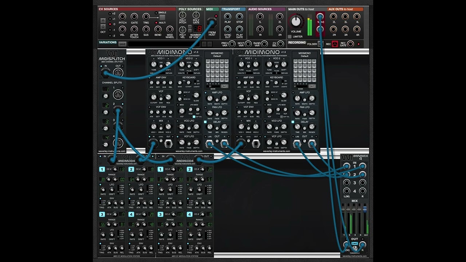This screenshot has height=262, width=466.
Task: Click MINIMIX input 3 left jack
Action: tap(346, 183)
